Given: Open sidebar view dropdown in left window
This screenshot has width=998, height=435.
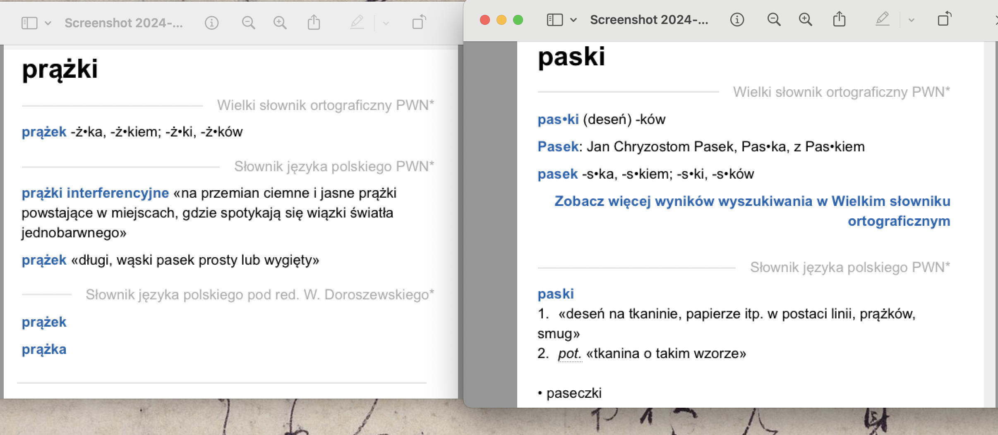Looking at the screenshot, I should click(x=48, y=23).
